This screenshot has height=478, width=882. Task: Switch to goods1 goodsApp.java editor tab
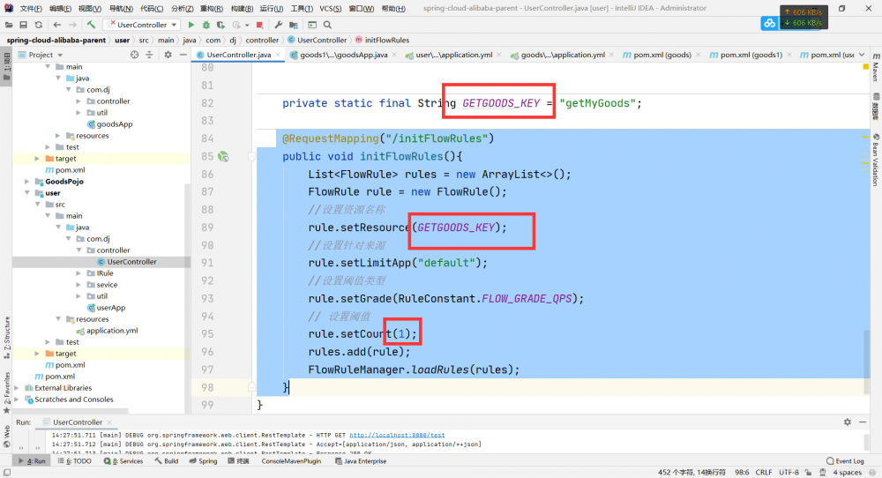coord(344,55)
